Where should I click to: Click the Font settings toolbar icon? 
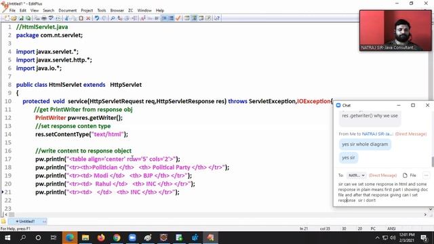[x=143, y=18]
